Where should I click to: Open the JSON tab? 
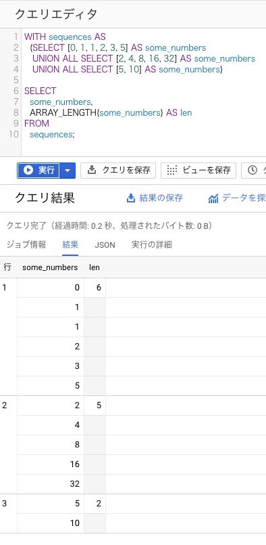[x=105, y=245]
